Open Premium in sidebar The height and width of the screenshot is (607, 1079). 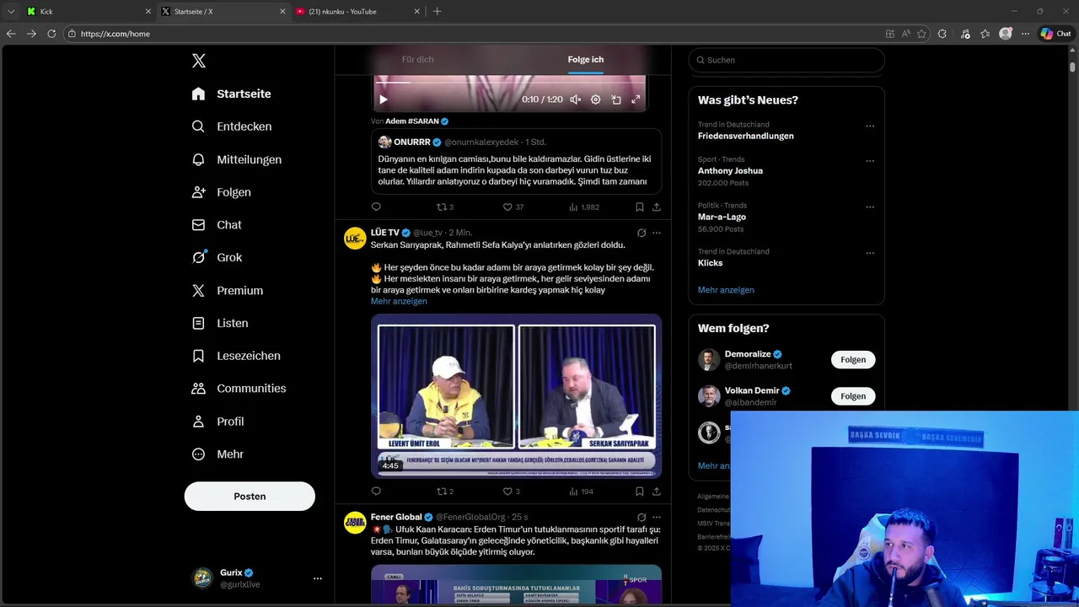[x=227, y=290]
